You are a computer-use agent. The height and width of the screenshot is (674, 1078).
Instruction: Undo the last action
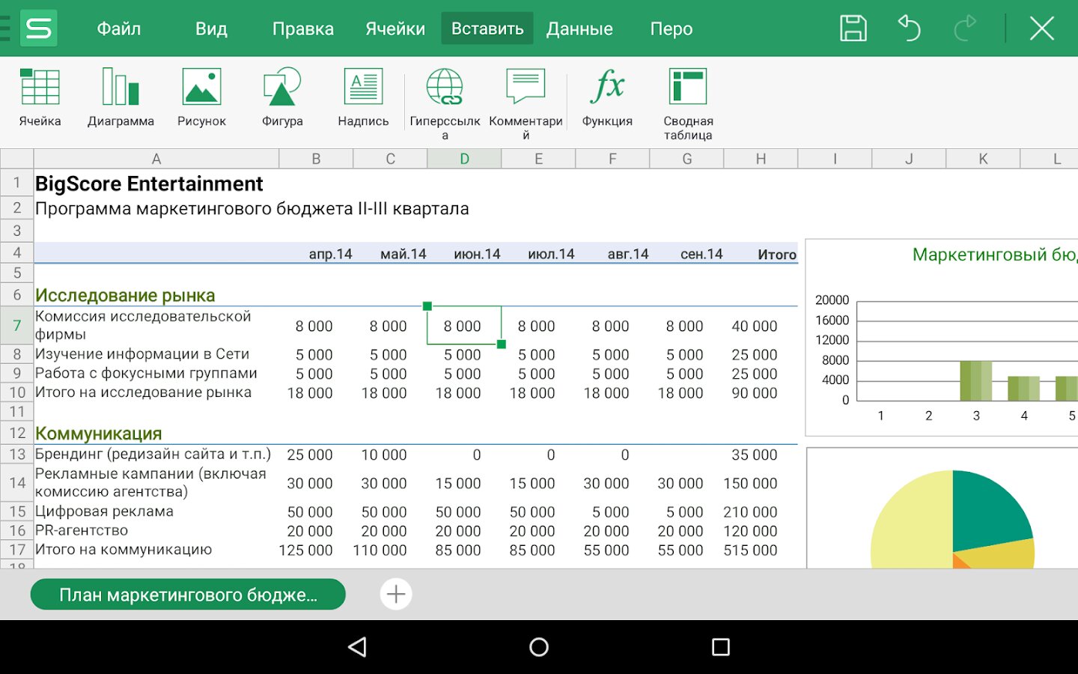click(x=909, y=28)
